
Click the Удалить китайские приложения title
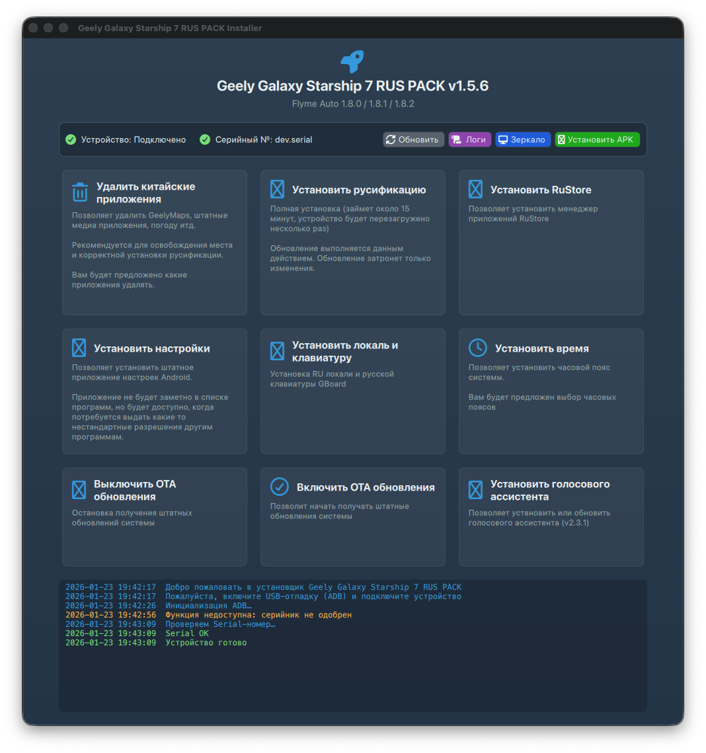(145, 192)
